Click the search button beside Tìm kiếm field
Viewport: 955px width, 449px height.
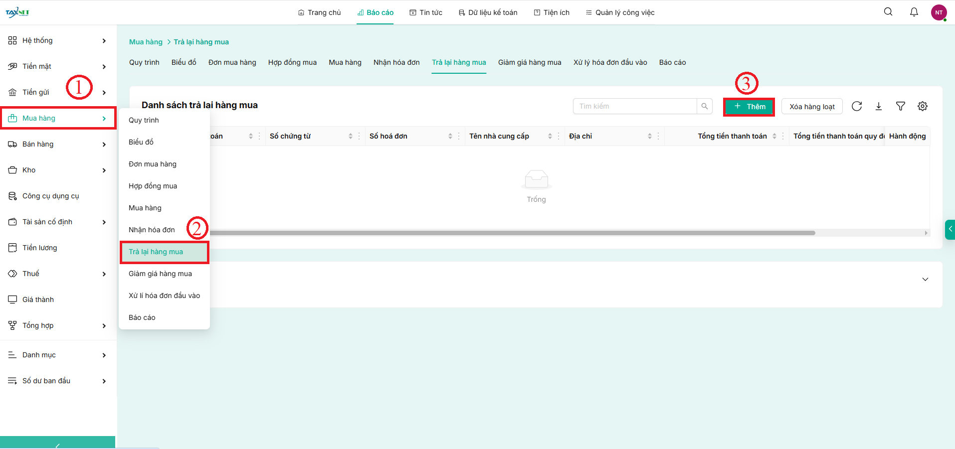coord(704,106)
